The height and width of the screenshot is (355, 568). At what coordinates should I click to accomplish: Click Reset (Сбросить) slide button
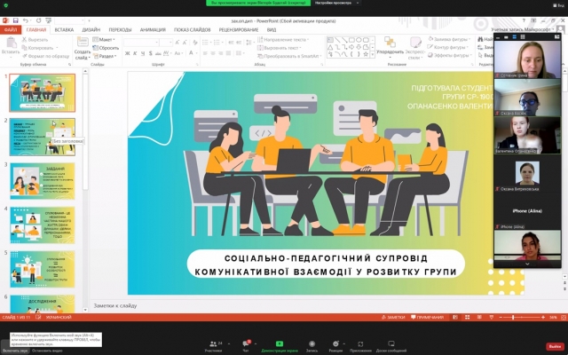tap(106, 48)
